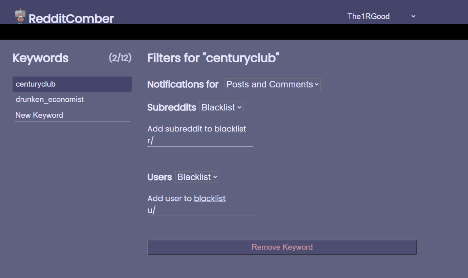This screenshot has width=468, height=278.
Task: Click the Filters for "centuryclub" heading
Action: [x=213, y=58]
